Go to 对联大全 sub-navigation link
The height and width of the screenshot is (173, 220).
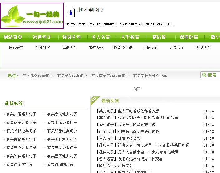(x=150, y=48)
